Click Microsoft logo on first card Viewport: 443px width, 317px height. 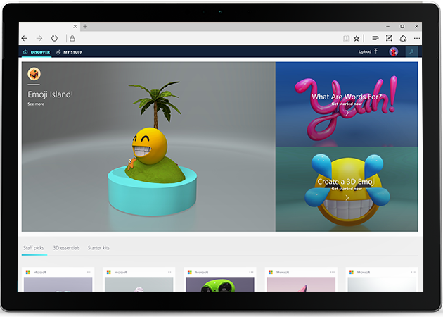[x=27, y=272]
